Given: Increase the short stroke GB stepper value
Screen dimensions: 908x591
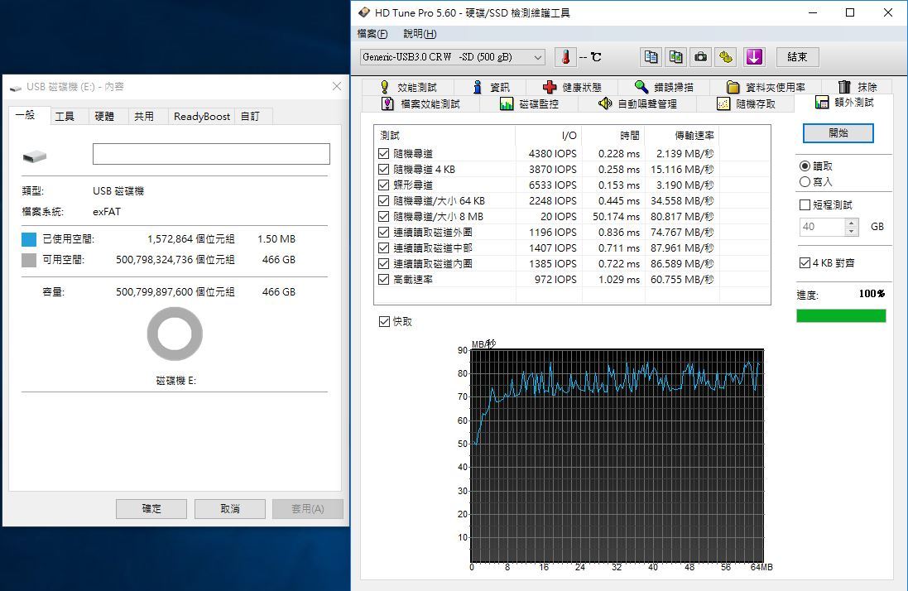Looking at the screenshot, I should click(x=852, y=223).
